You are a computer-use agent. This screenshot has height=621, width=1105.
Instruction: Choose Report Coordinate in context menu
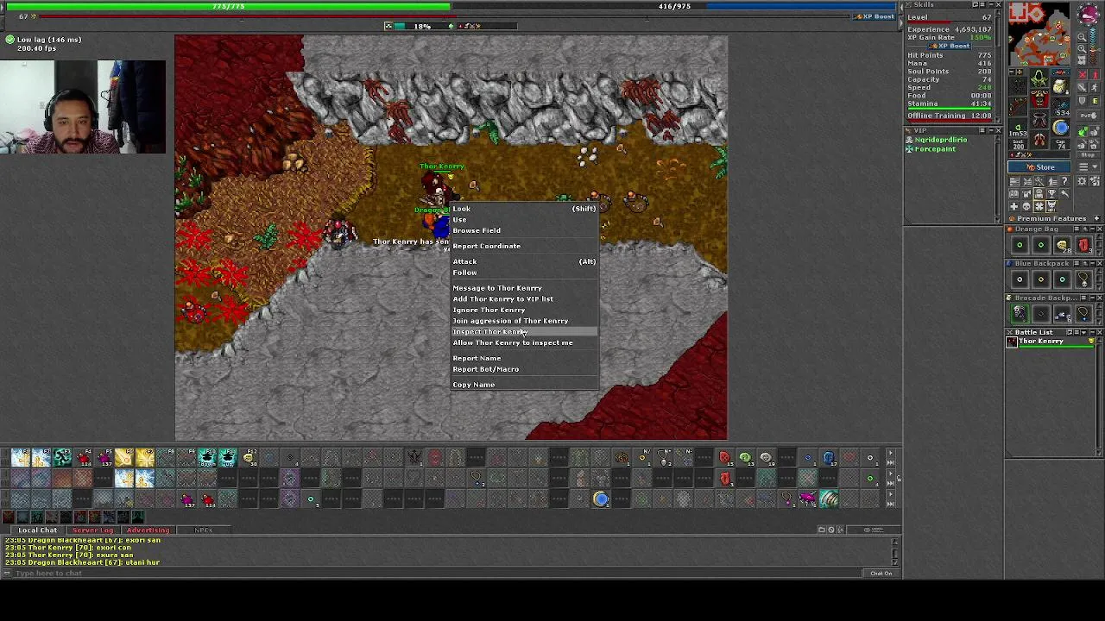coord(487,246)
